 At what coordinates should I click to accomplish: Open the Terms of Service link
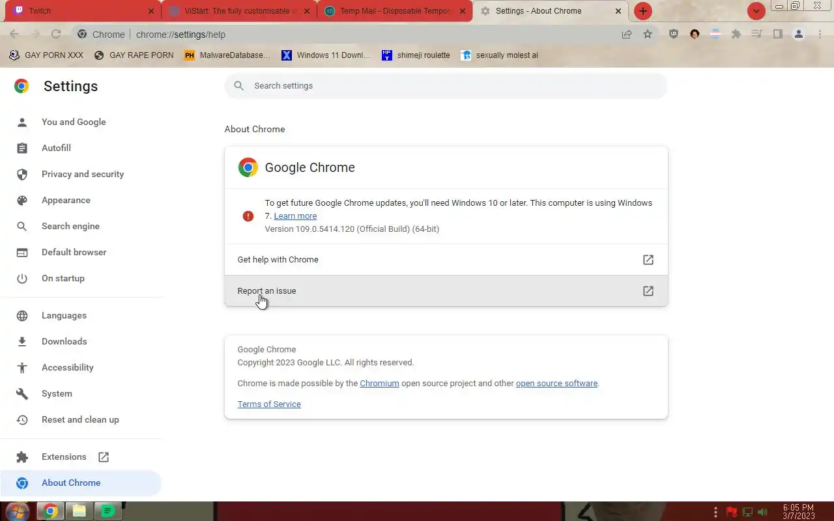click(x=269, y=404)
